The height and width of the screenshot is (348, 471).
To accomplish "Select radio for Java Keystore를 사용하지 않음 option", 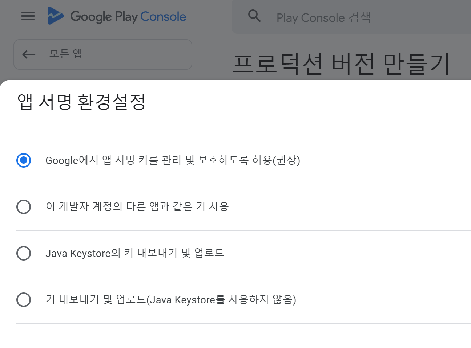I will point(24,299).
